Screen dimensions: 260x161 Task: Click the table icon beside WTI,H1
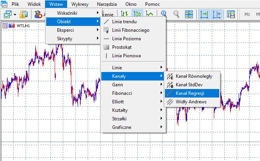coord(5,26)
